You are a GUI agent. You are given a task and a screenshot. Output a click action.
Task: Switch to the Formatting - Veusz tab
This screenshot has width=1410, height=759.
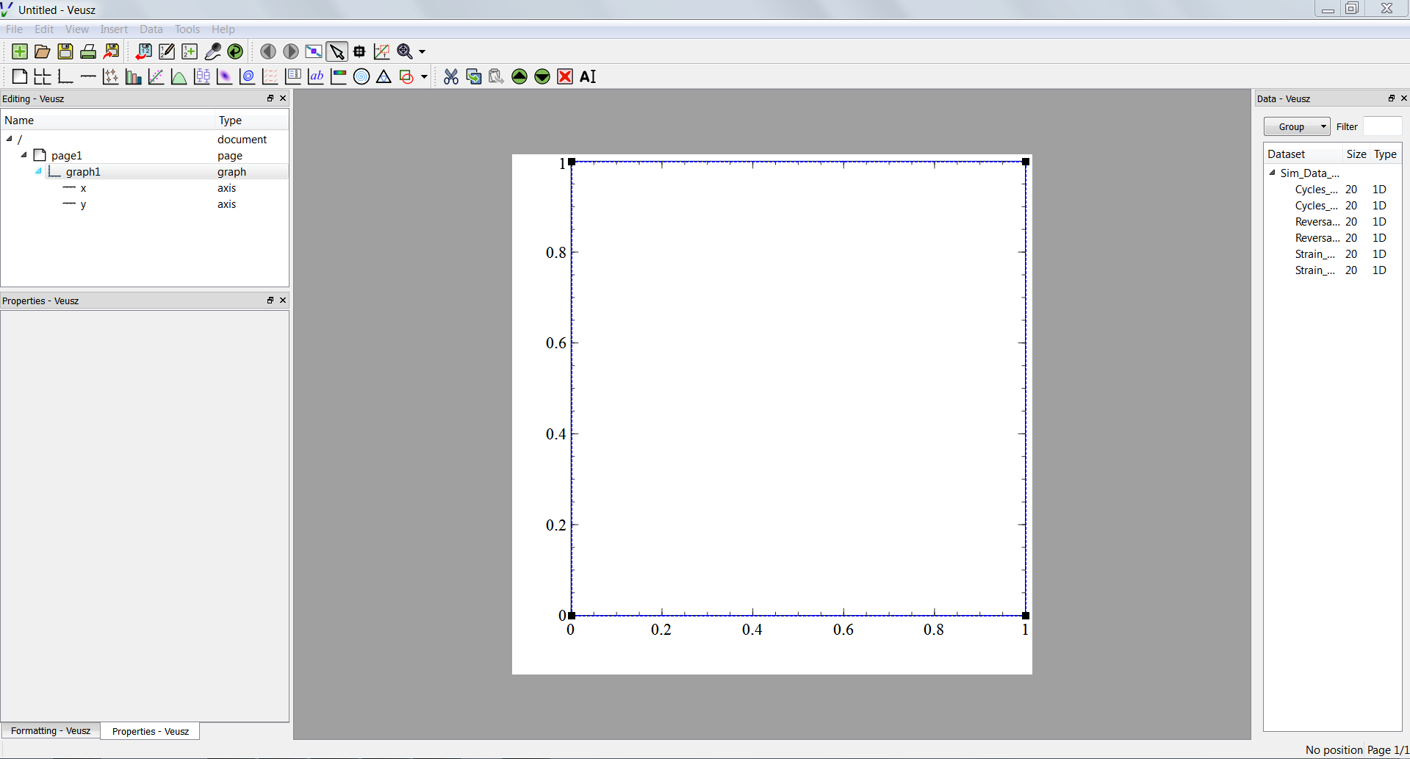point(51,731)
